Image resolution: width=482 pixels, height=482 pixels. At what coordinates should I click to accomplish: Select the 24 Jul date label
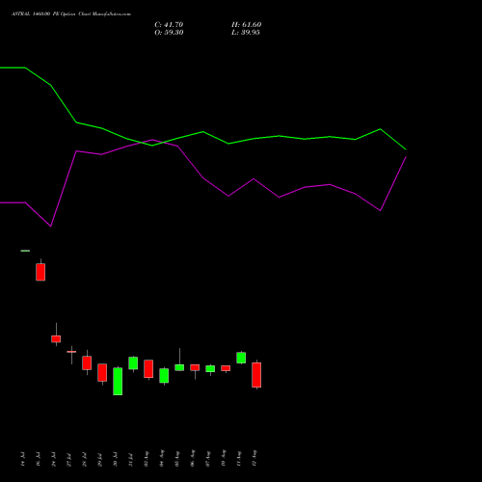(x=53, y=459)
